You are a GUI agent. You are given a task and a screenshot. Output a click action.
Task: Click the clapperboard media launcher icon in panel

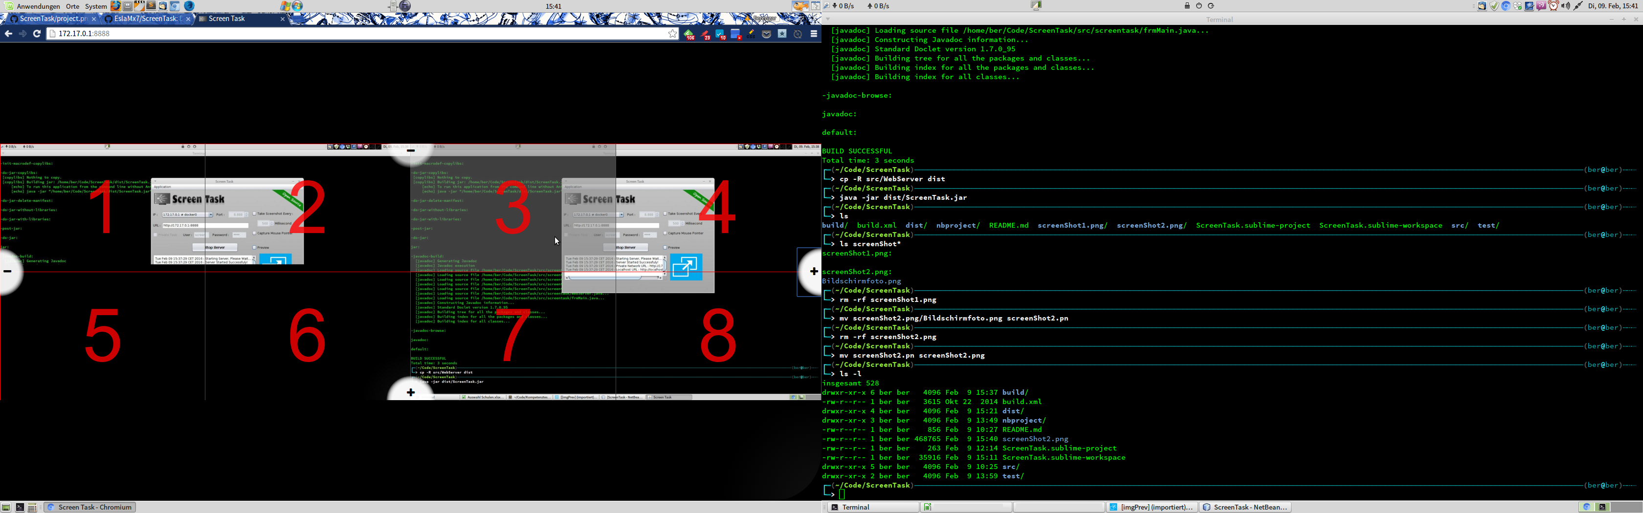click(139, 6)
